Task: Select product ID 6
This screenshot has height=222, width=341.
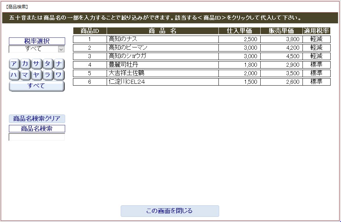Action: tap(90, 82)
